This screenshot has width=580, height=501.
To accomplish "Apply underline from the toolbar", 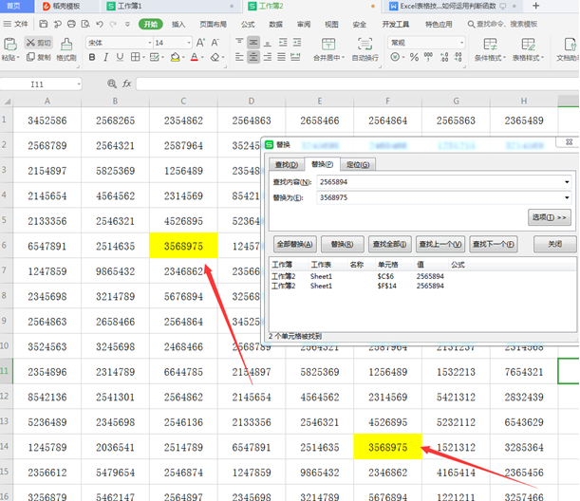I will (121, 58).
